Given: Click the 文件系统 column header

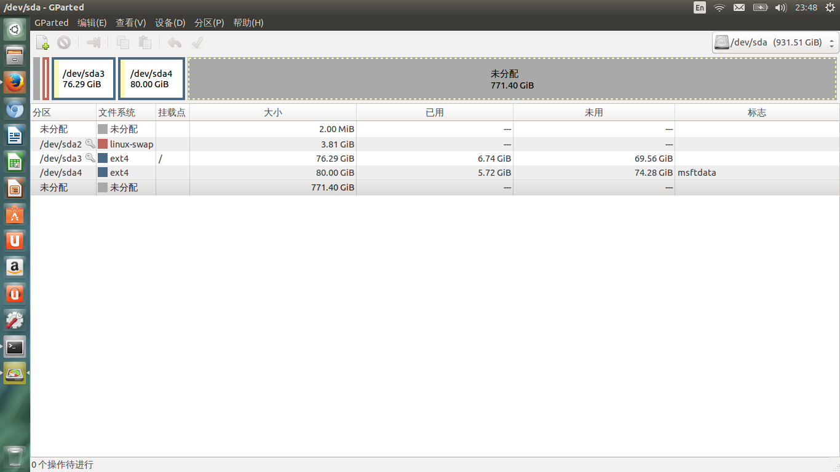Looking at the screenshot, I should tap(126, 112).
